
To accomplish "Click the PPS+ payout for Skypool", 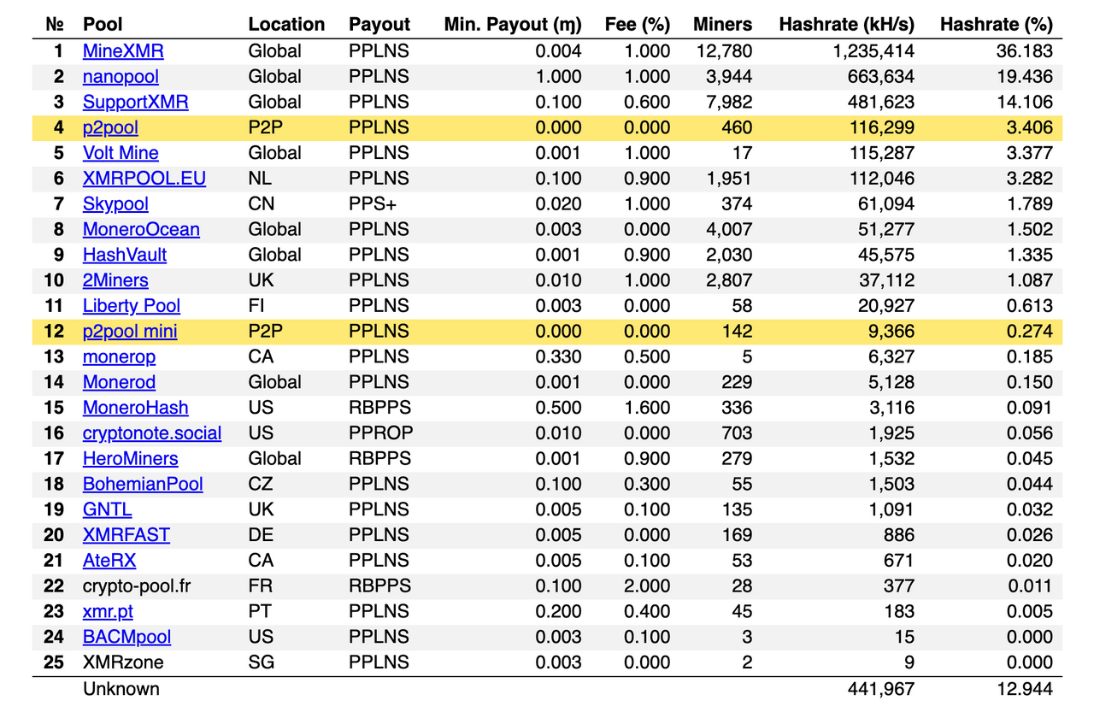I will pyautogui.click(x=372, y=204).
